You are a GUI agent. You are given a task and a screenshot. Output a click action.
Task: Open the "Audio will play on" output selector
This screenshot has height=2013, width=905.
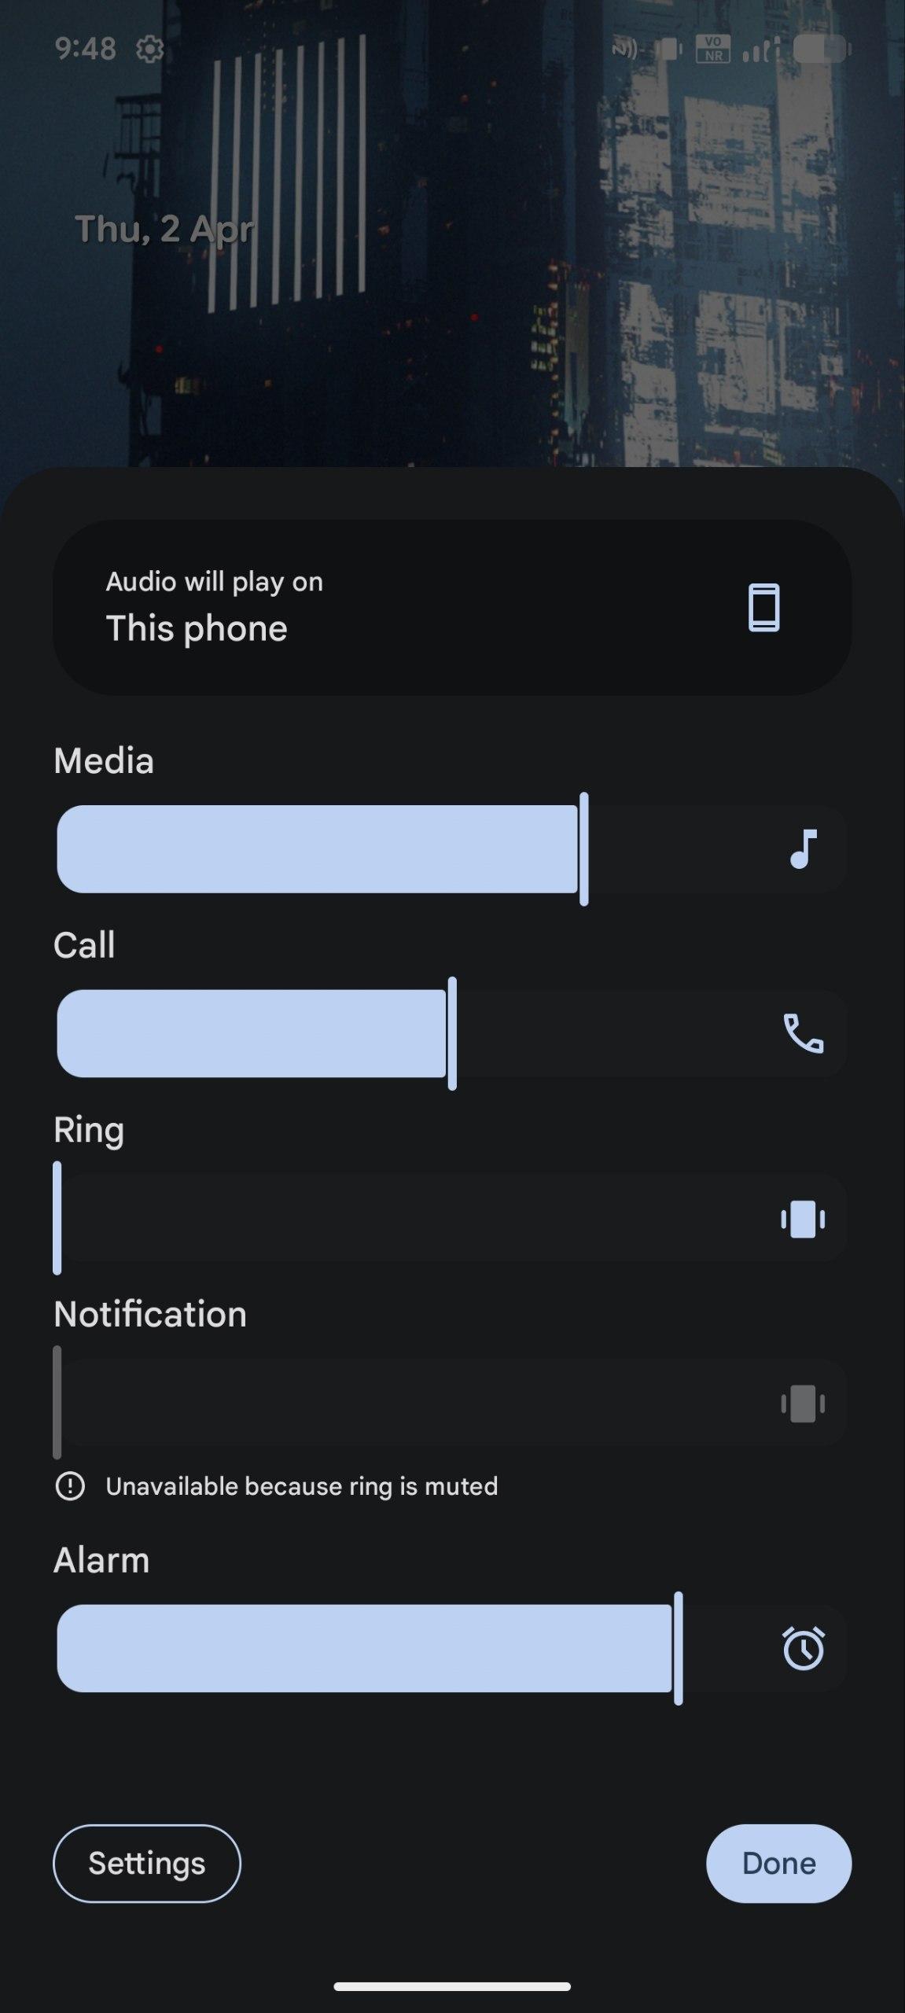coord(451,607)
